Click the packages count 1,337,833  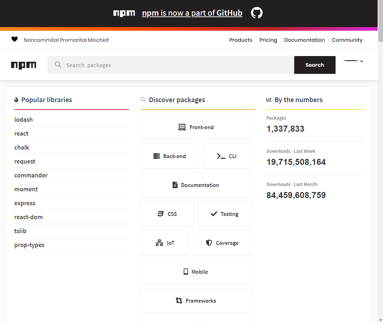click(x=285, y=129)
